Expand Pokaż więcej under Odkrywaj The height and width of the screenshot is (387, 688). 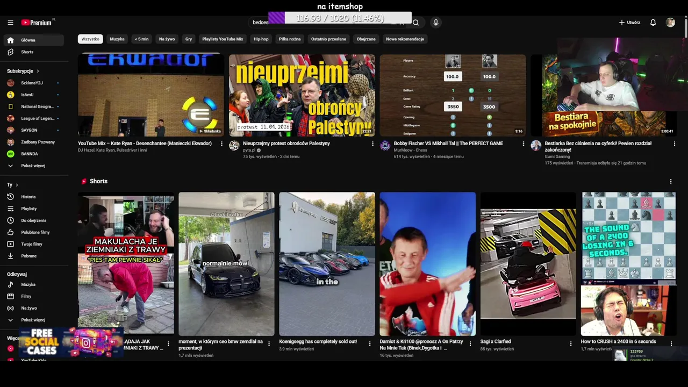click(x=34, y=320)
